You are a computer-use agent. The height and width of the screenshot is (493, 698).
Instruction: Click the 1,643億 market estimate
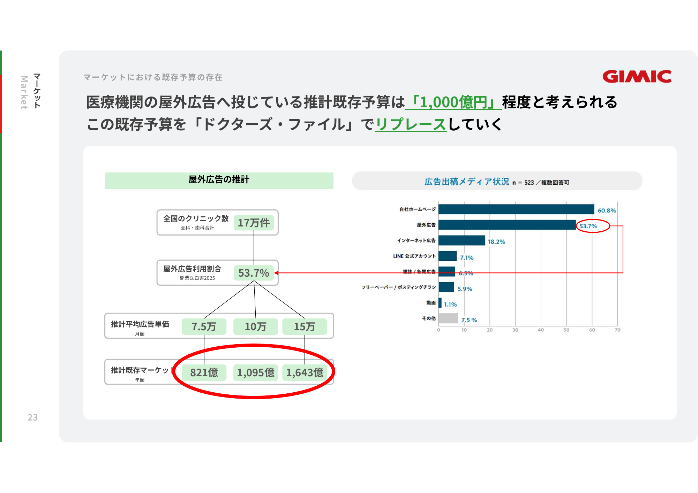pos(305,372)
